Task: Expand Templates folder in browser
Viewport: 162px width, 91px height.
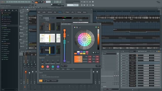Action: point(6,57)
